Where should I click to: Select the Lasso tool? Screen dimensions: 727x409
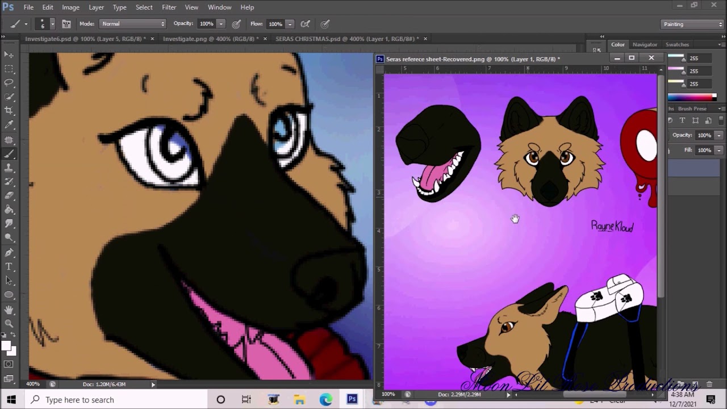click(x=9, y=83)
